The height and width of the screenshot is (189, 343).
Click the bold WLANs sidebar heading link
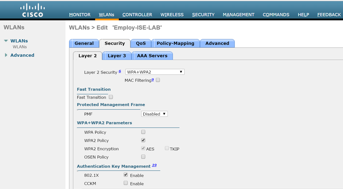click(19, 41)
